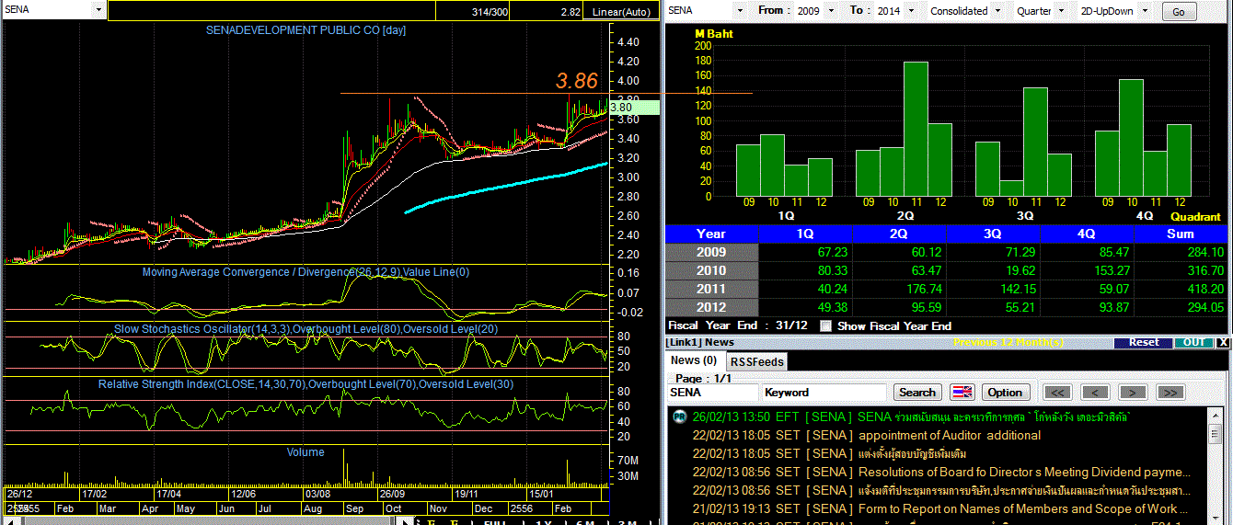Open the Quarter period dropdown
Image resolution: width=1233 pixels, height=525 pixels.
(x=1061, y=10)
